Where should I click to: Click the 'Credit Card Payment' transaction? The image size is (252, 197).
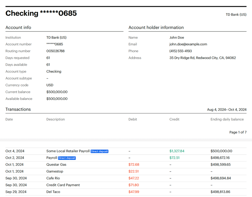coord(63,185)
